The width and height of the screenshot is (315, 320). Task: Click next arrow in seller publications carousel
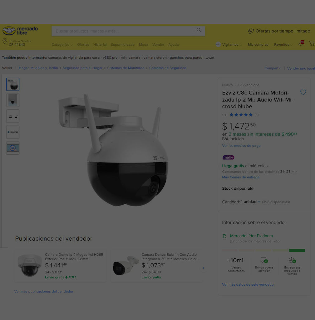[204, 268]
